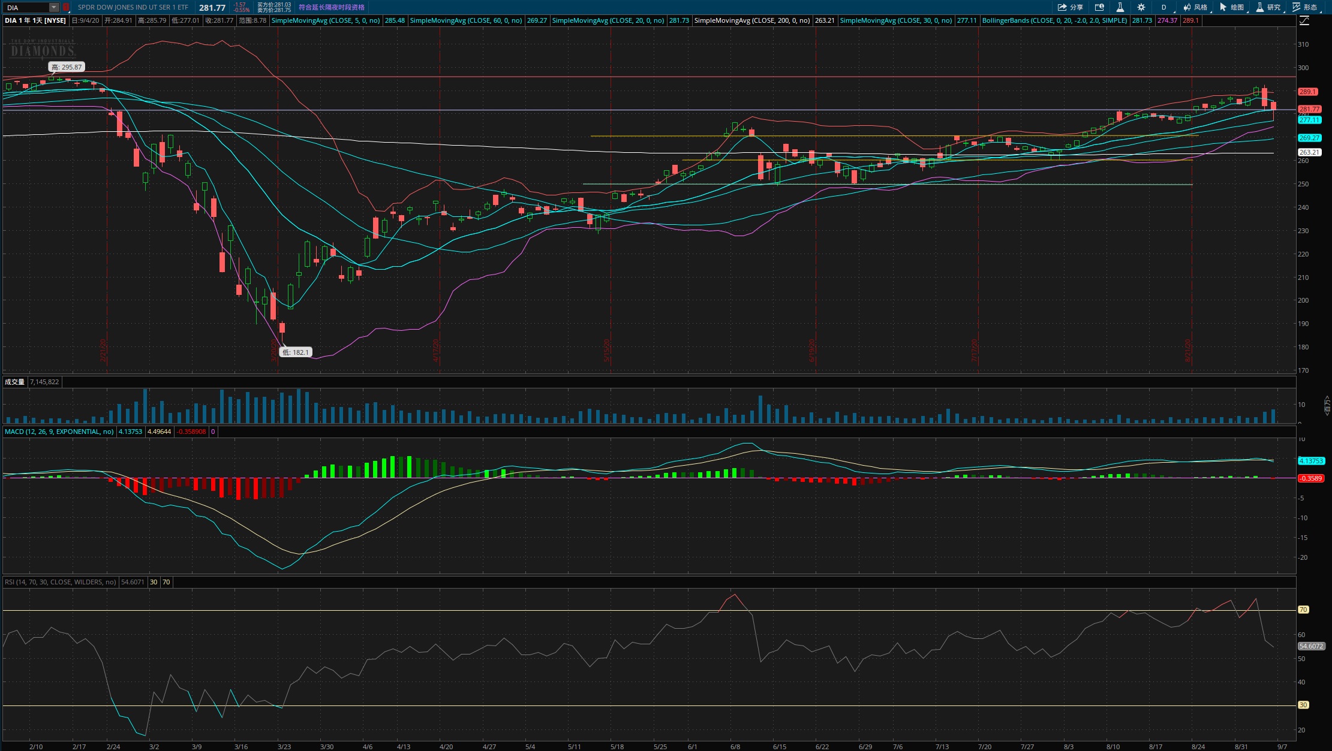Click the 277.11 moving average axis tag
This screenshot has height=751, width=1332.
[x=1309, y=120]
